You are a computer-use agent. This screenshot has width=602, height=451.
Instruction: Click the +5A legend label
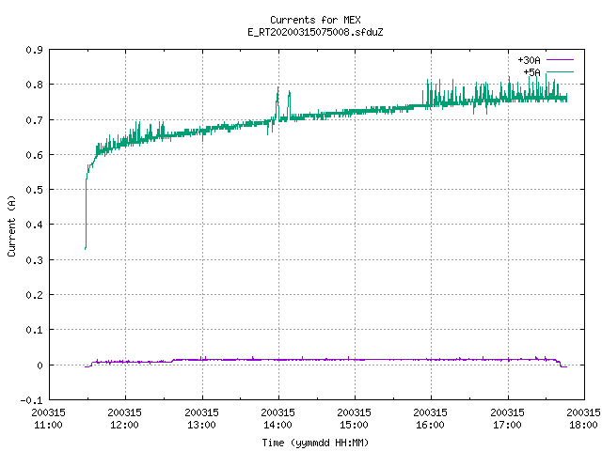click(x=531, y=72)
